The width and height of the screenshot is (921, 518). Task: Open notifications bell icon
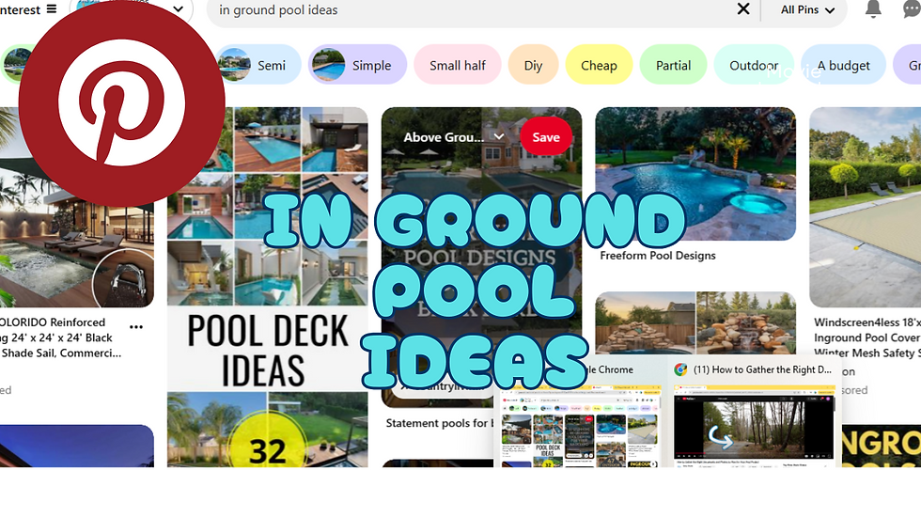[x=873, y=9]
